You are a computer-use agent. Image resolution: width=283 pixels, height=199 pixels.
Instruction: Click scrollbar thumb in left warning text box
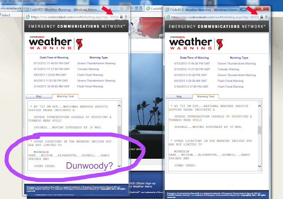pyautogui.click(x=119, y=130)
